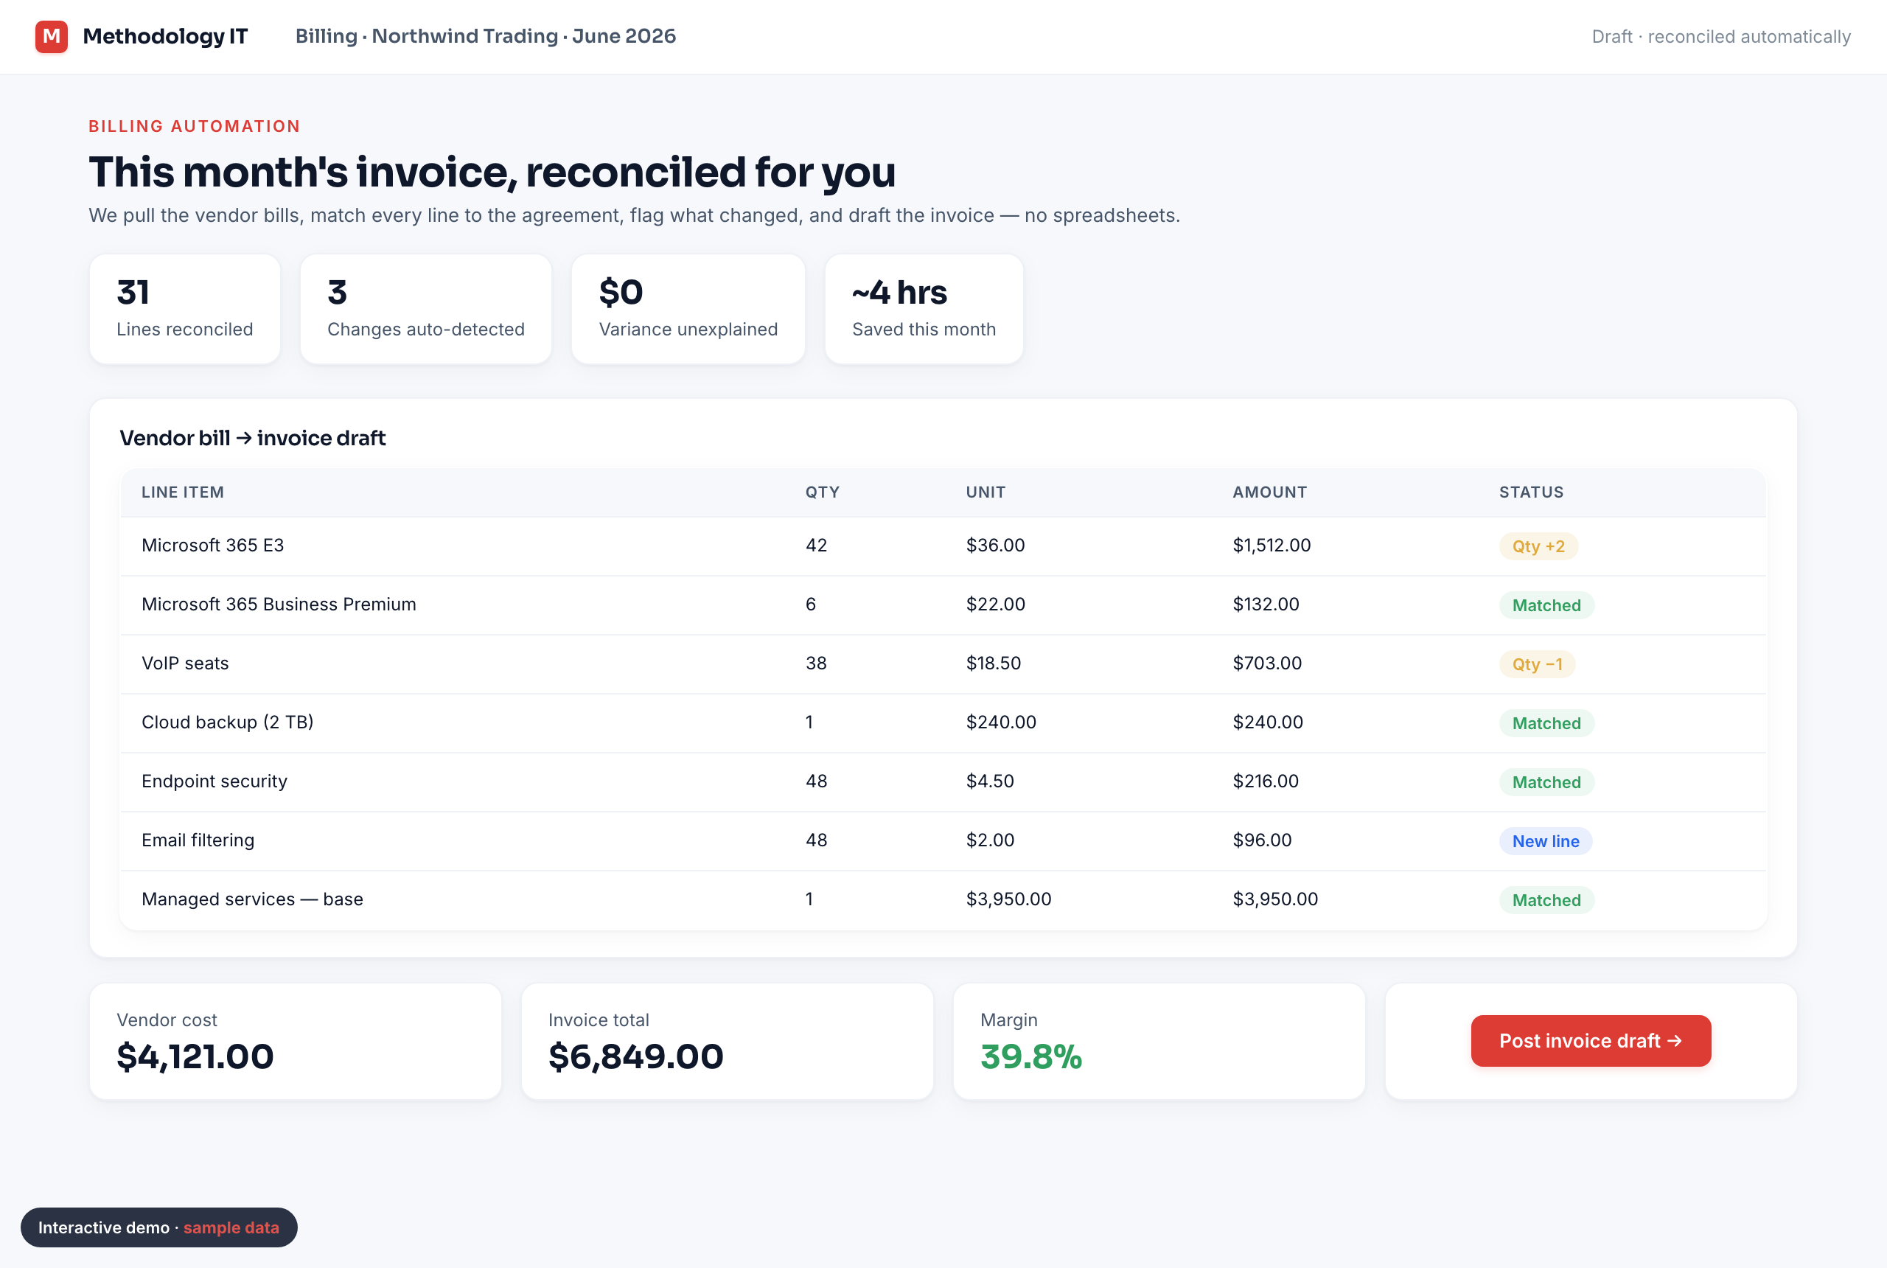
Task: Click the UNIT column header
Action: (x=986, y=492)
